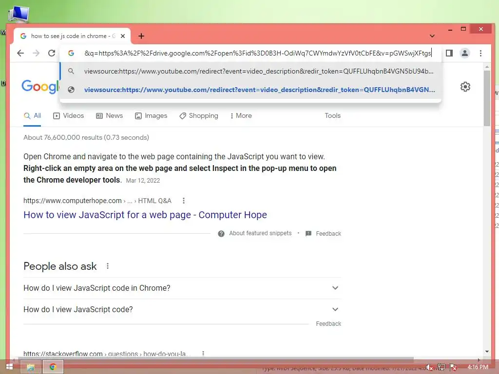
Task: Click Feedback below People also ask
Action: [x=328, y=324]
